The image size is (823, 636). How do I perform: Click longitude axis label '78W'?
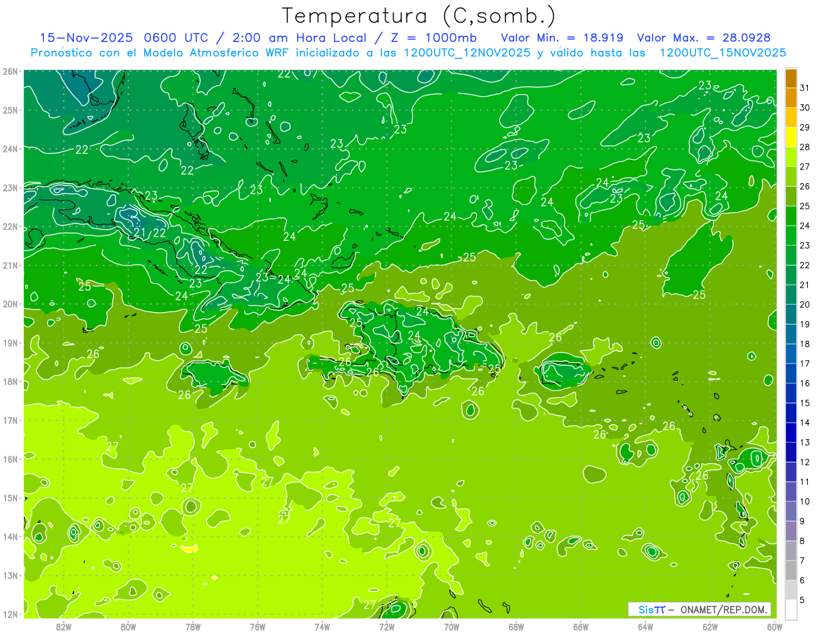pos(193,626)
